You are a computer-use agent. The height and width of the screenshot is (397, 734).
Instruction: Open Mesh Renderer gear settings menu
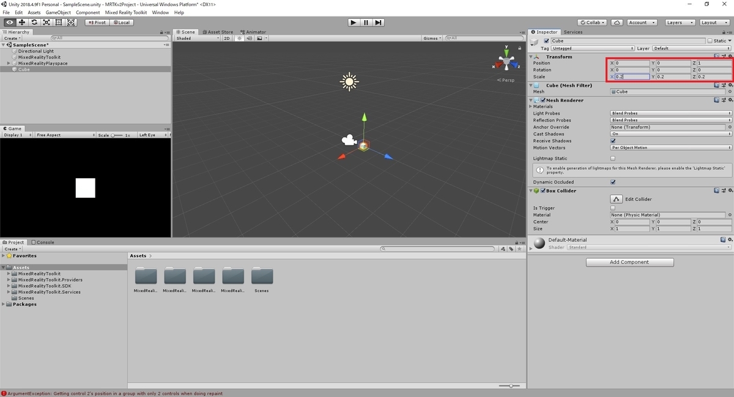click(730, 100)
